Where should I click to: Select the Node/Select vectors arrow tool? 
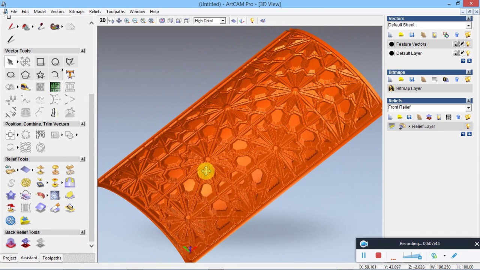(10, 62)
